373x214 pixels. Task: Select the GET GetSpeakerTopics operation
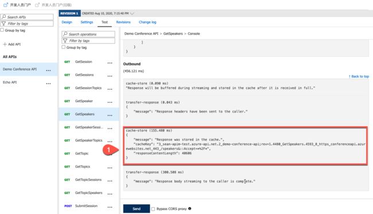(x=89, y=141)
